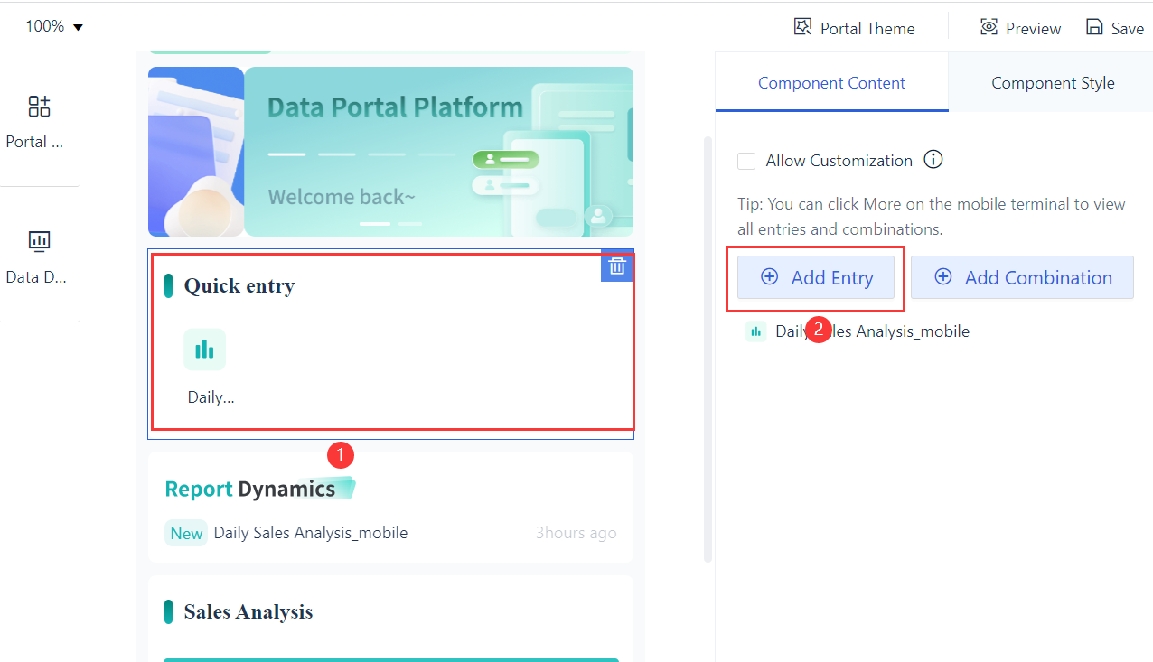Open the Portal components sidebar icon
Image resolution: width=1153 pixels, height=662 pixels.
[39, 107]
